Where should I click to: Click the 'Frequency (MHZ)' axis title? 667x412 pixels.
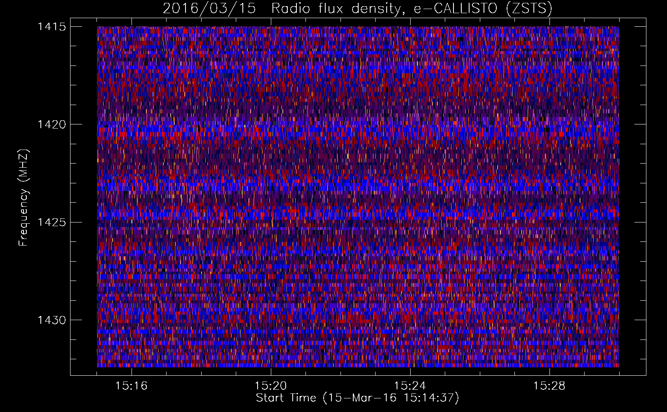point(24,198)
